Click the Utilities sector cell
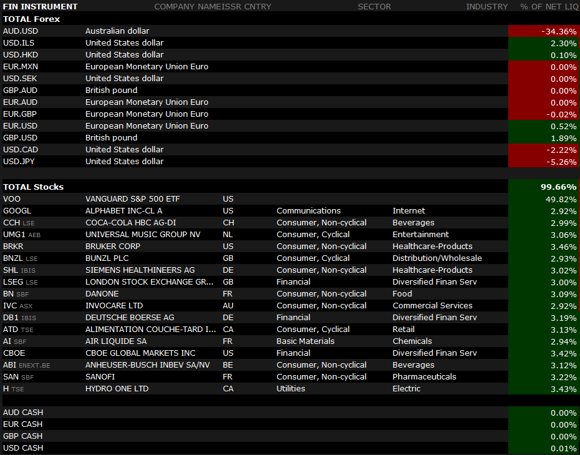580x455 pixels. 291,388
